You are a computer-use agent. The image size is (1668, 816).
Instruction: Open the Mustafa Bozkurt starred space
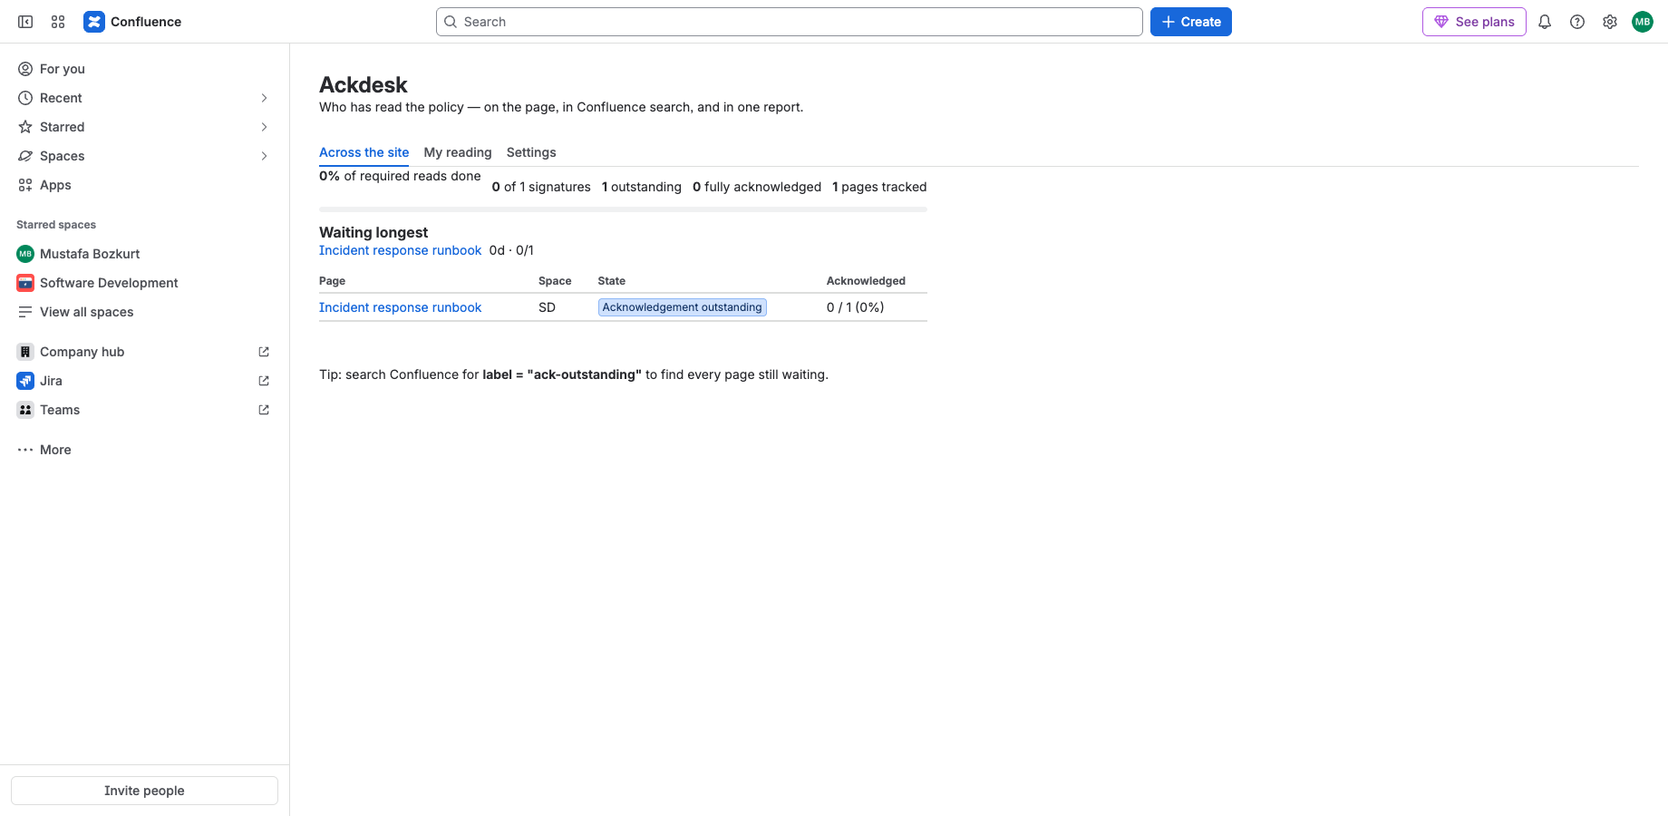pos(144,254)
